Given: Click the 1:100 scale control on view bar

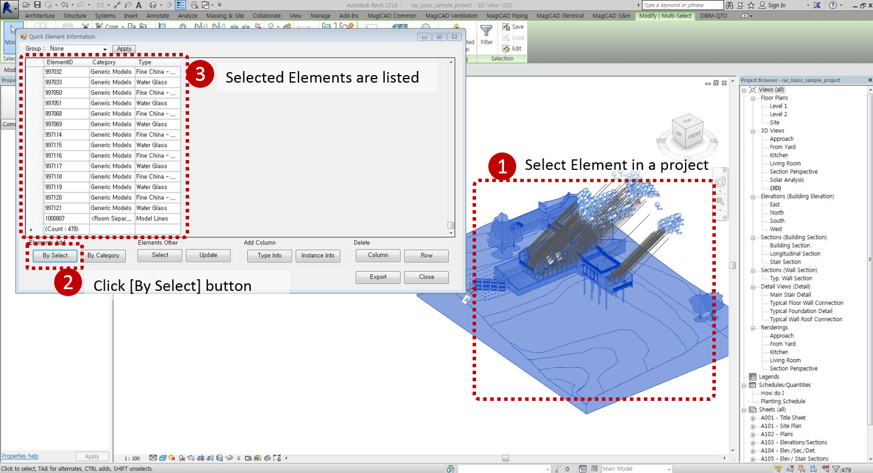Looking at the screenshot, I should tap(131, 458).
